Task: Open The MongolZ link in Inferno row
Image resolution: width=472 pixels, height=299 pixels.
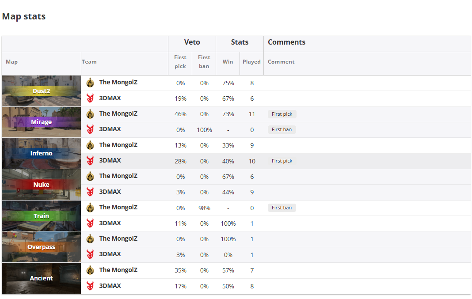Action: [118, 145]
